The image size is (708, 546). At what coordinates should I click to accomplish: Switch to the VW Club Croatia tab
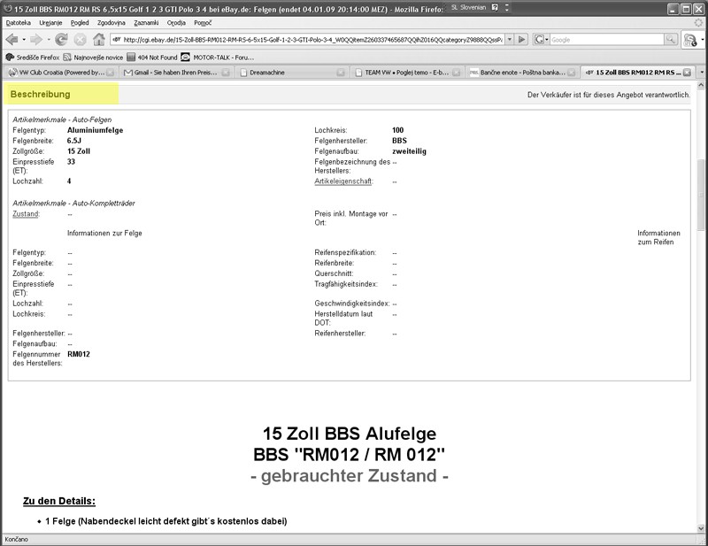tap(61, 73)
